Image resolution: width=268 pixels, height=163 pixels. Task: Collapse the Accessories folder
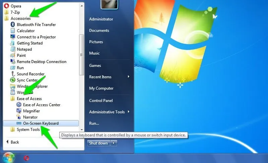point(20,18)
